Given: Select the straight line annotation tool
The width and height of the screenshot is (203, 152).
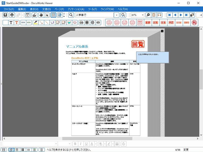Looking at the screenshot, I should pos(47,23).
